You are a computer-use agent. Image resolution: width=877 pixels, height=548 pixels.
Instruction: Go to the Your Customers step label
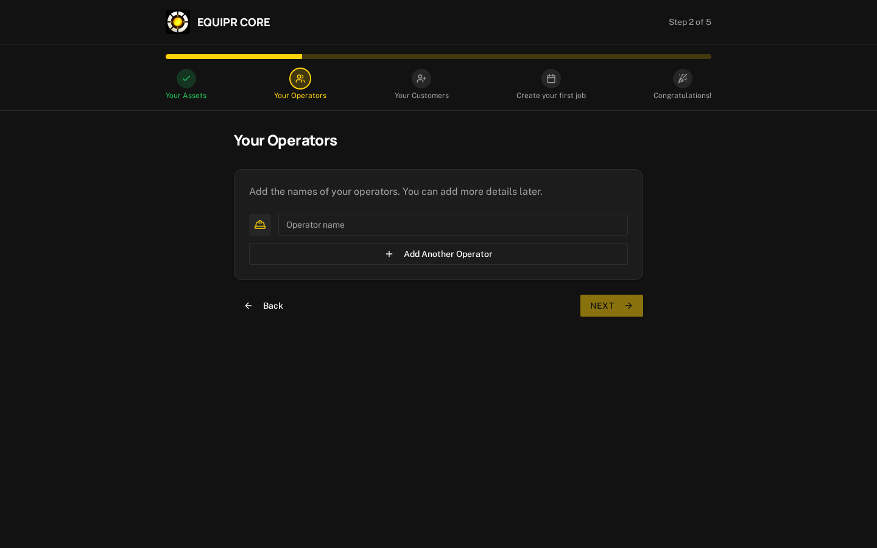click(421, 96)
